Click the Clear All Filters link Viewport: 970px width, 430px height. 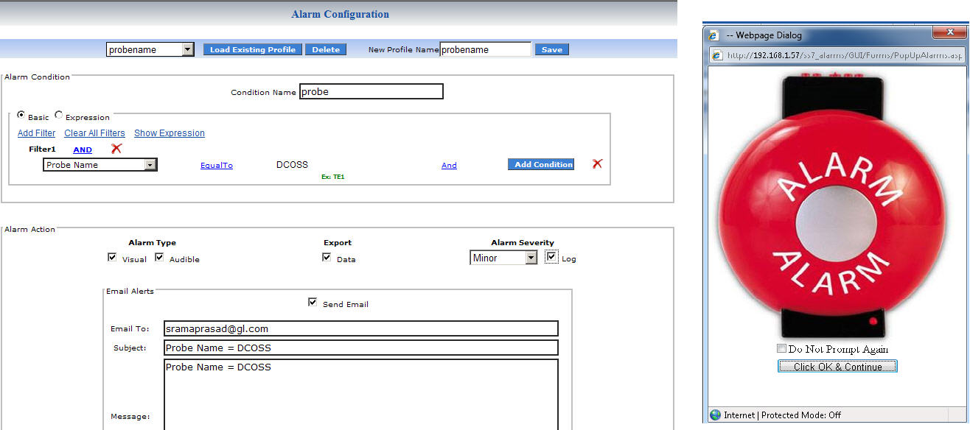(x=94, y=133)
